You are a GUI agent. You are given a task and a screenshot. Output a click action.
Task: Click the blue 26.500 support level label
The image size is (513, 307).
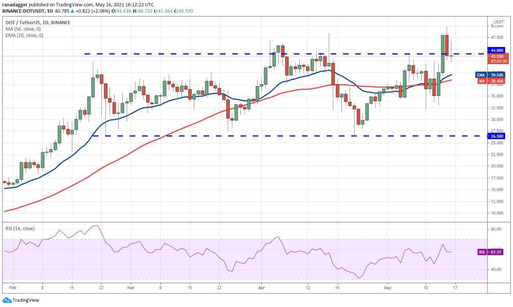pyautogui.click(x=496, y=136)
